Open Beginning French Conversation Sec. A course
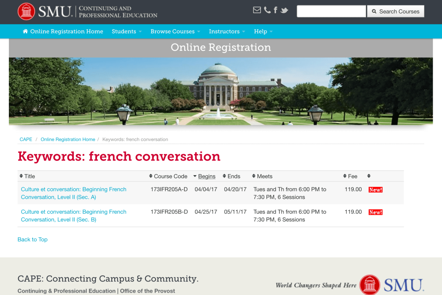Image resolution: width=442 pixels, height=295 pixels. [x=74, y=193]
